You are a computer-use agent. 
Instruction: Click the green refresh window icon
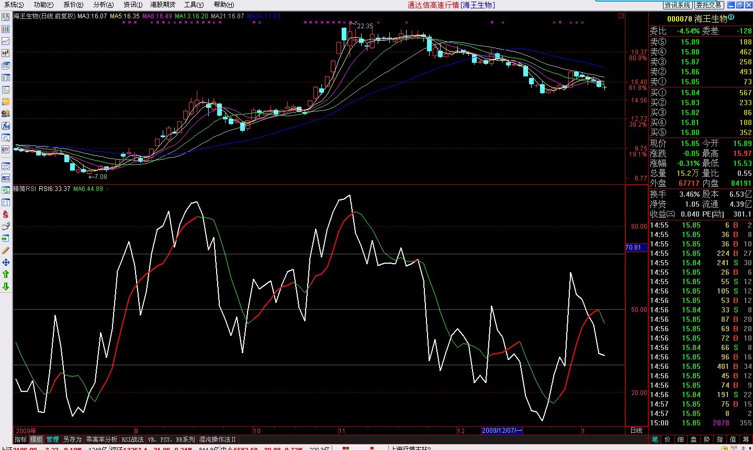pos(6,190)
